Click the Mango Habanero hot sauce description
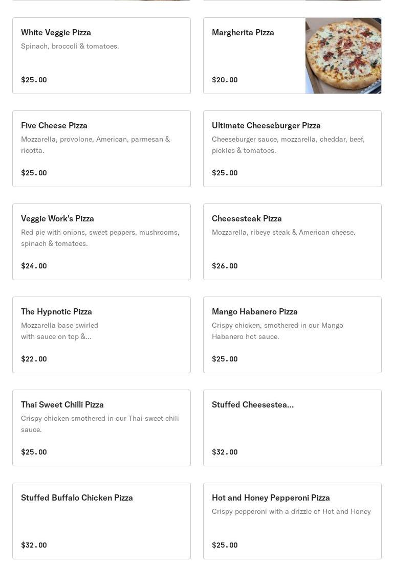The width and height of the screenshot is (394, 566). tap(277, 331)
